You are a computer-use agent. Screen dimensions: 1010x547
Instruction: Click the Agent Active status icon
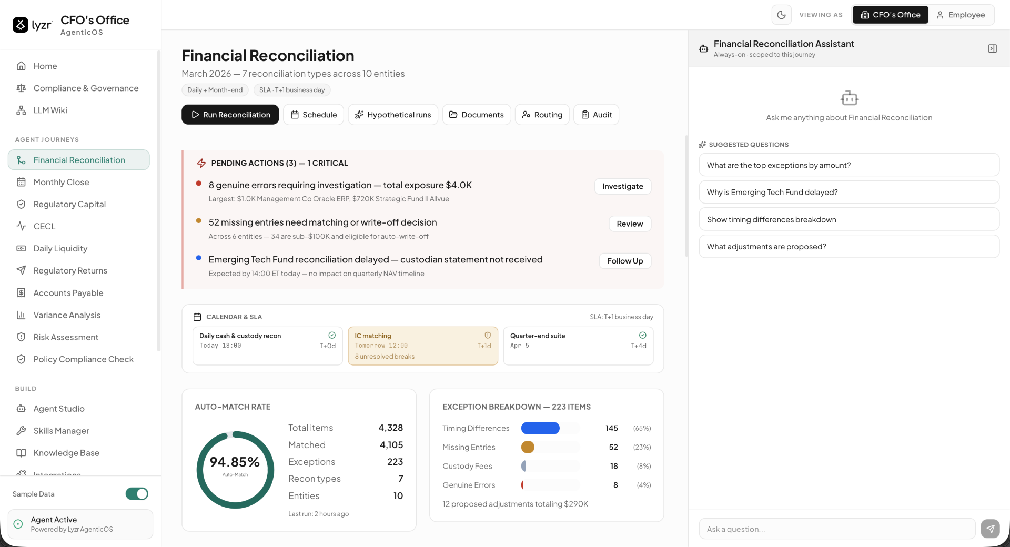tap(18, 524)
